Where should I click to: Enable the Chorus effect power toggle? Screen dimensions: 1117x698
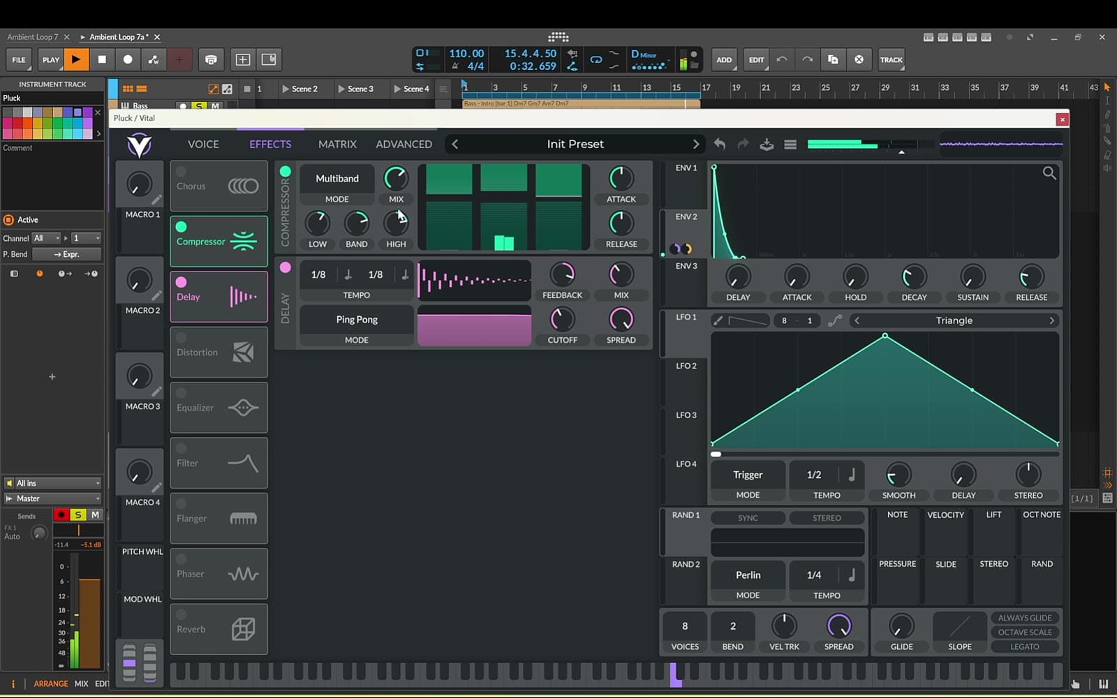click(x=182, y=172)
